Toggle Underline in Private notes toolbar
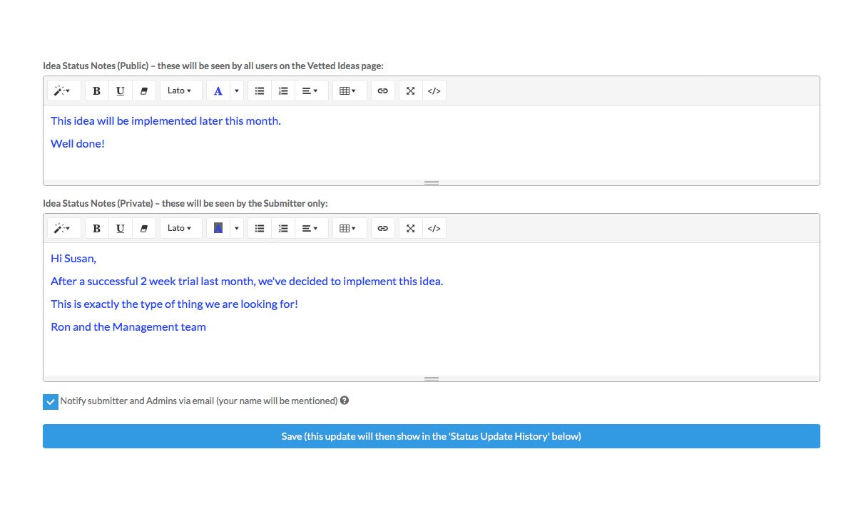Image resolution: width=846 pixels, height=526 pixels. [121, 228]
